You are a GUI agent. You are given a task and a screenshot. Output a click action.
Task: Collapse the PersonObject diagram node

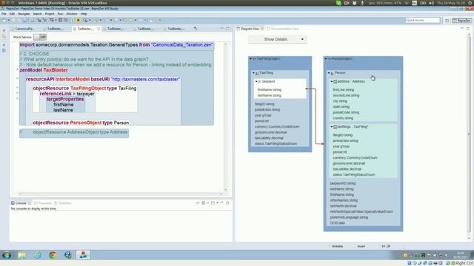(326, 58)
